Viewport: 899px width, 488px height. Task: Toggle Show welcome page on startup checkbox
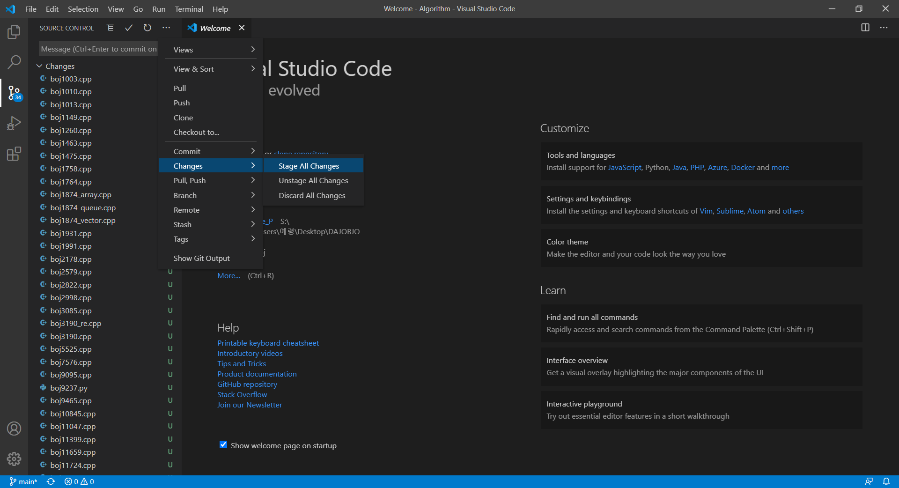pyautogui.click(x=223, y=444)
